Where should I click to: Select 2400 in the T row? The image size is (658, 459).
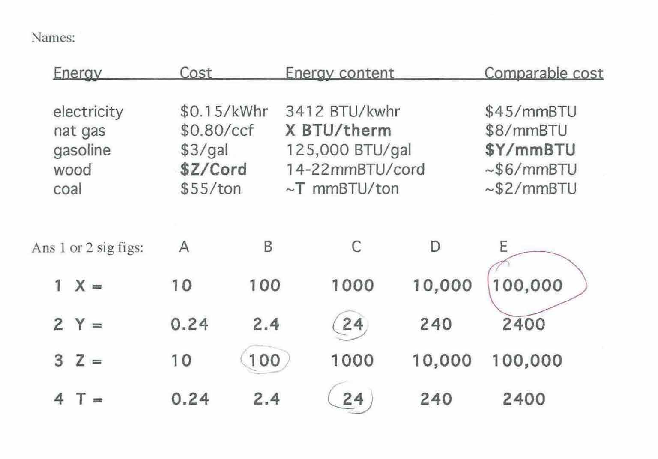point(523,399)
